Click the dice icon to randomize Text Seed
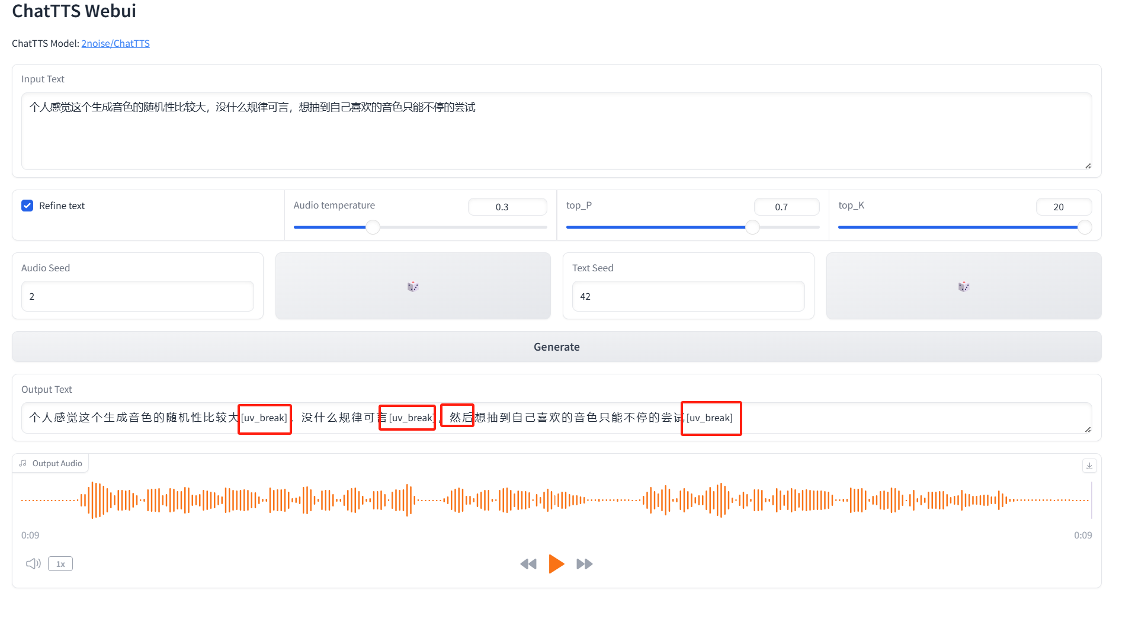The image size is (1132, 622). click(x=963, y=286)
